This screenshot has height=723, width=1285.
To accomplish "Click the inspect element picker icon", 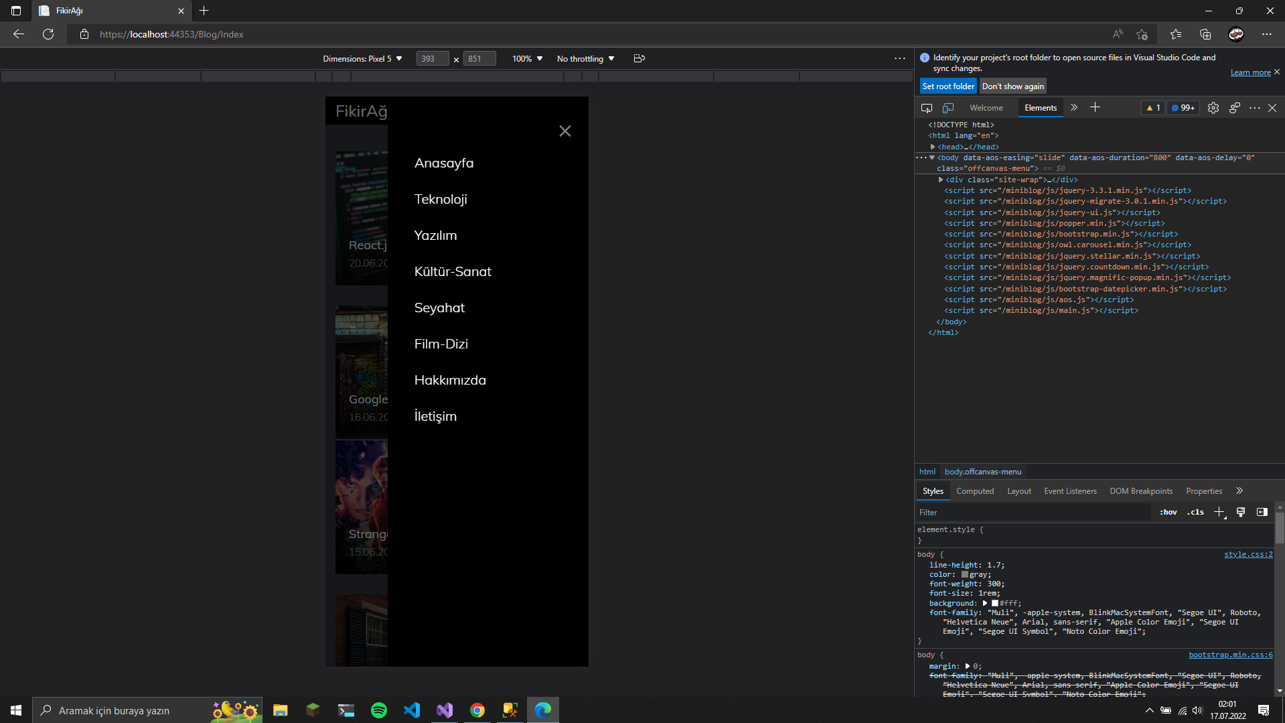I will (x=927, y=108).
